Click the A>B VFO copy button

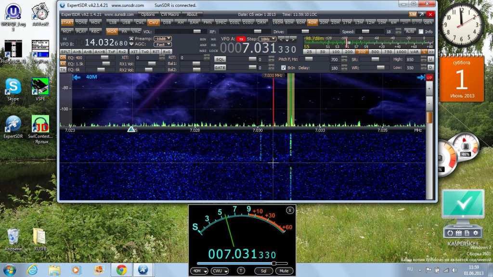click(77, 51)
